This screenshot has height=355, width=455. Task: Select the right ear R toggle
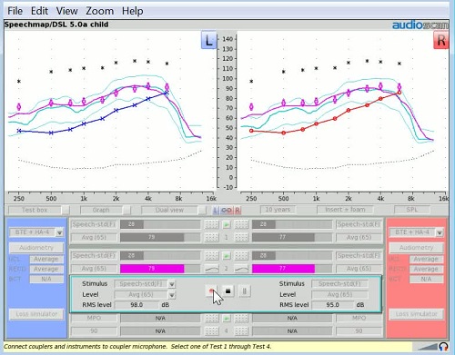tap(238, 210)
